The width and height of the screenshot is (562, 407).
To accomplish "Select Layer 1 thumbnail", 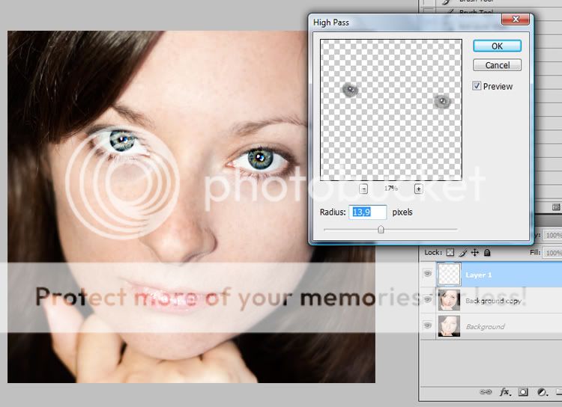I will pos(449,274).
